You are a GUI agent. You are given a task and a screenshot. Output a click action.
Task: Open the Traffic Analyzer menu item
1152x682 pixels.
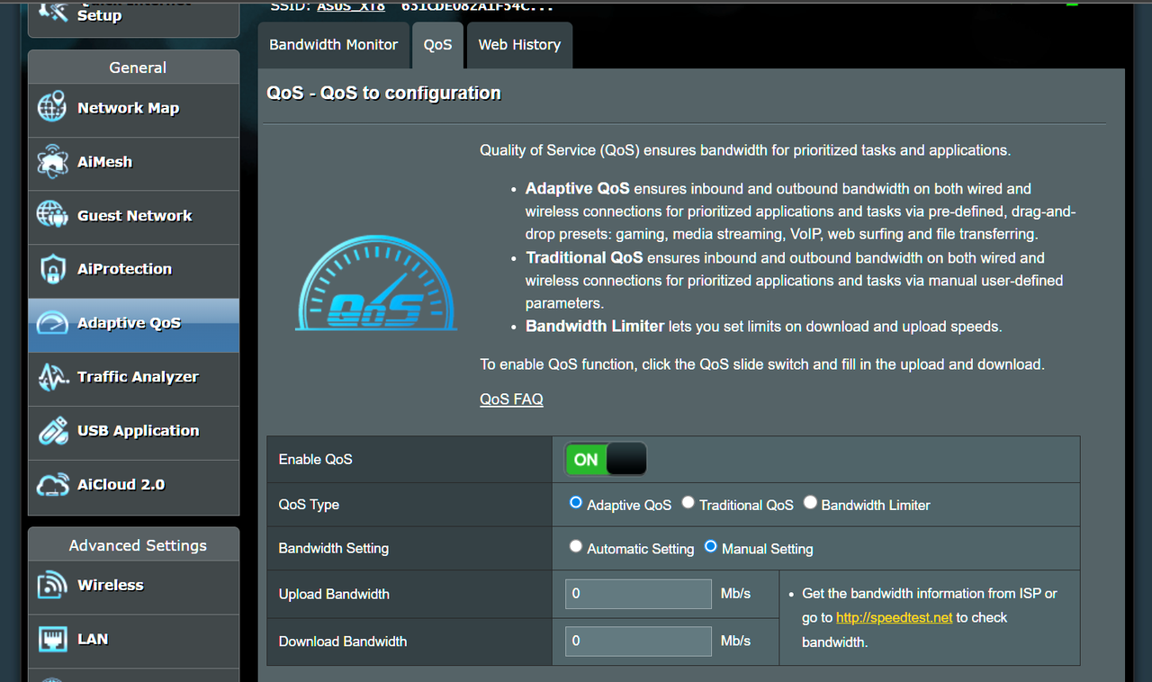[x=133, y=379]
